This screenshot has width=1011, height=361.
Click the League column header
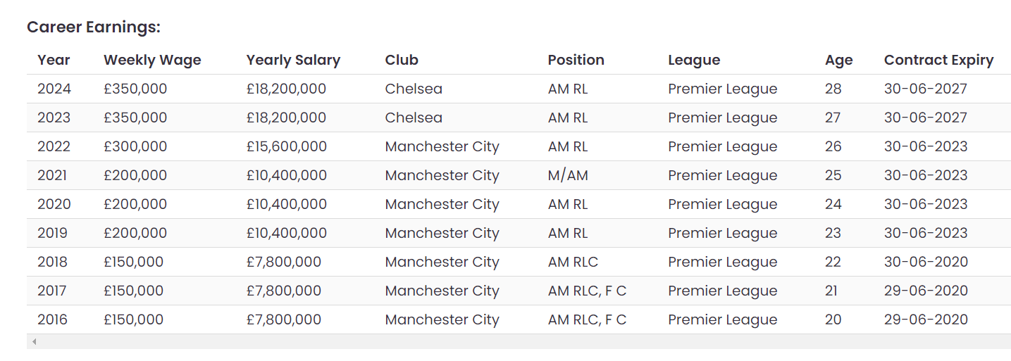tap(694, 61)
